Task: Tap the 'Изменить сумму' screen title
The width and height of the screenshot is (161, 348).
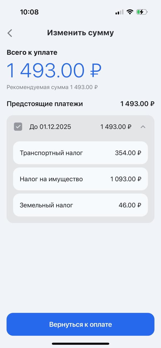Action: pos(80,33)
